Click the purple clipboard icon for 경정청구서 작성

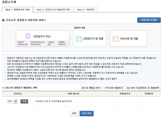[28, 36]
